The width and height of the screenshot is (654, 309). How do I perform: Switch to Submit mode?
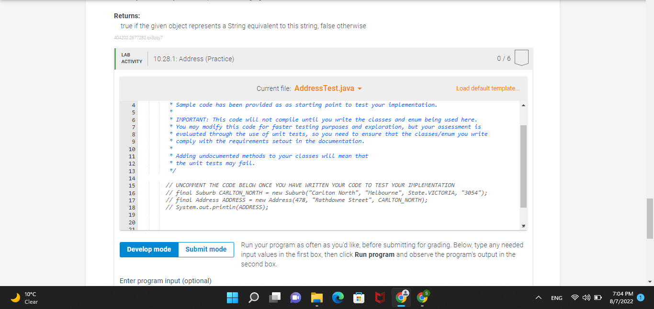coord(206,249)
